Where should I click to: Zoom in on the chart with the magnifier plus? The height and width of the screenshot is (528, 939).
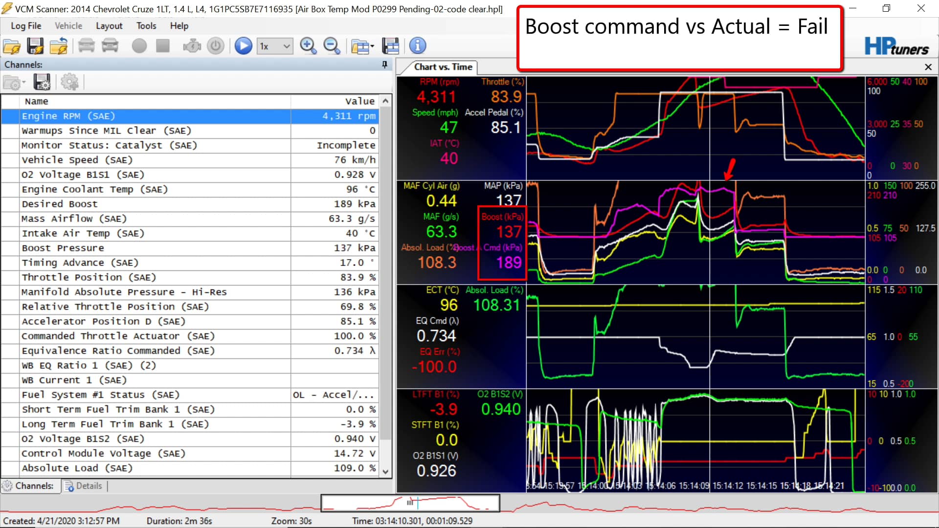[x=308, y=46]
